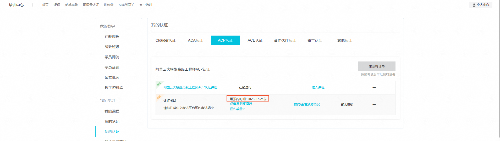Viewport: 500px width, 141px height.
Task: Click the 认证考试 label
Action: [170, 101]
